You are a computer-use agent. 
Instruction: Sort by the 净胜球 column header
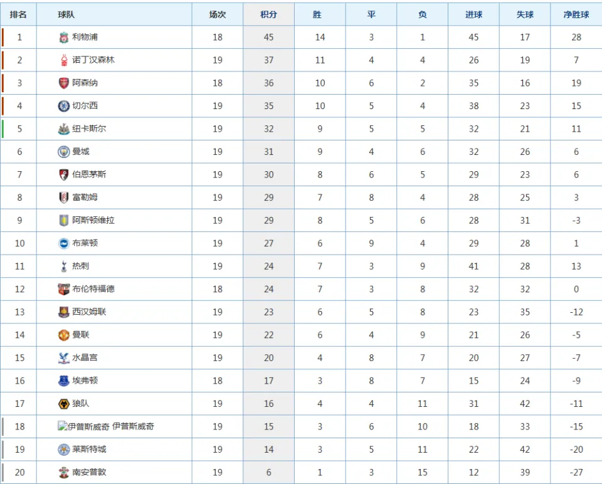pyautogui.click(x=576, y=14)
